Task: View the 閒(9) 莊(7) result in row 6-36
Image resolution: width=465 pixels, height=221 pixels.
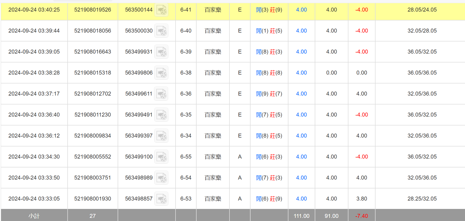Action: pos(269,94)
